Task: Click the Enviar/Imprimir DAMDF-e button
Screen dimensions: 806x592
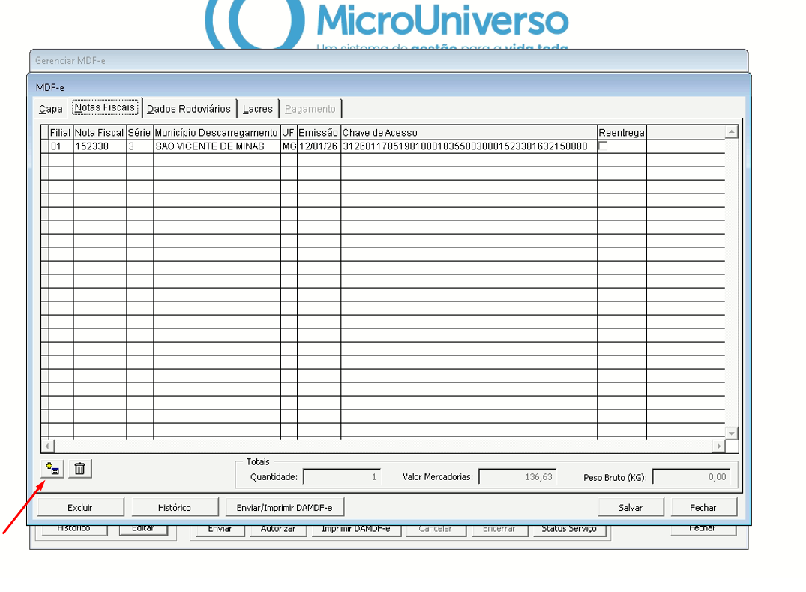Action: point(284,508)
